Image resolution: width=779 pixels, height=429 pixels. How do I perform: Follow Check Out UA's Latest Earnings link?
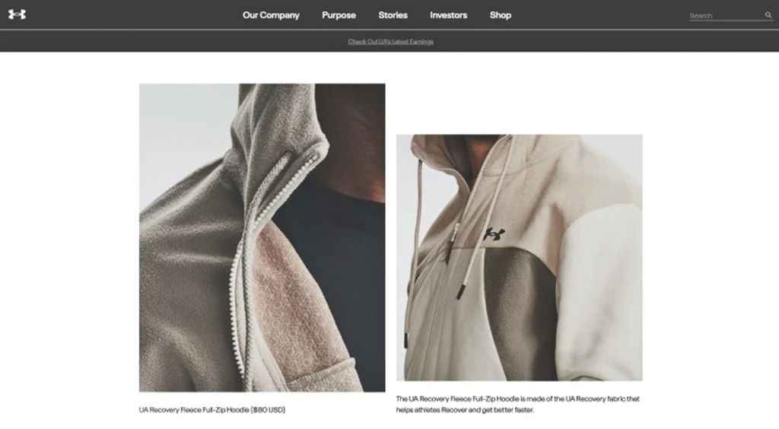click(x=390, y=42)
